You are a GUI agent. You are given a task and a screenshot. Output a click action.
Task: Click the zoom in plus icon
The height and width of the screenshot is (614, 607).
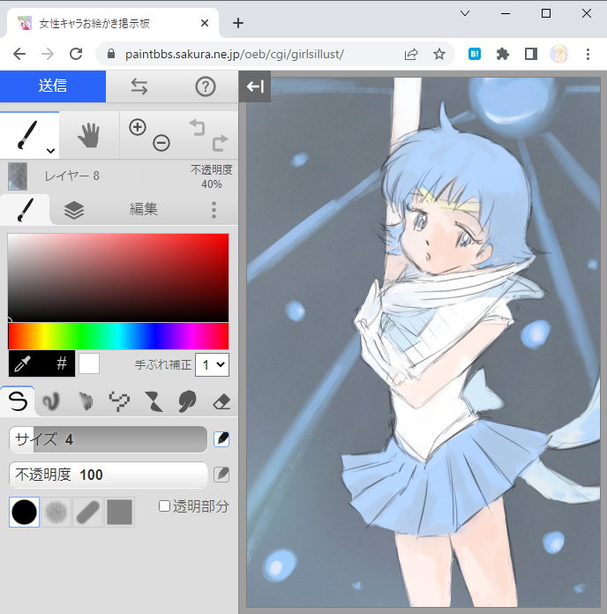point(138,127)
